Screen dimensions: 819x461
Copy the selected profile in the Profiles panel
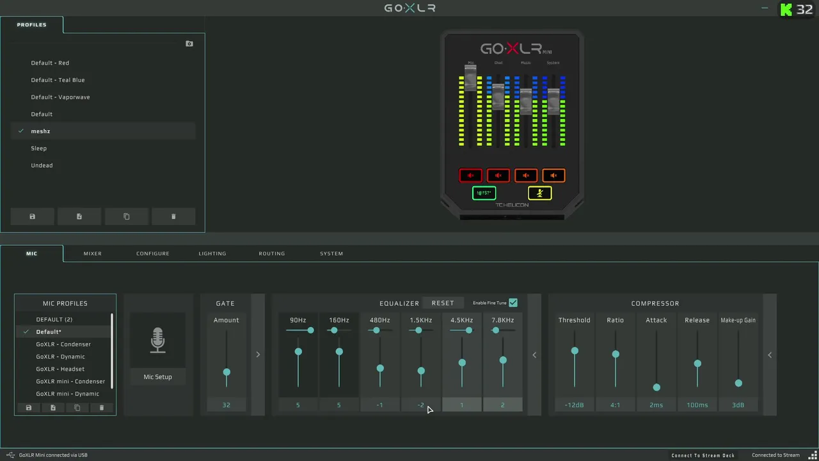[126, 216]
